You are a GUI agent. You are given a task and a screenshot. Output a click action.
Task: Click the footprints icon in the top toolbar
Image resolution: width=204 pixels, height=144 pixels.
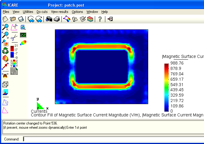pos(75,19)
